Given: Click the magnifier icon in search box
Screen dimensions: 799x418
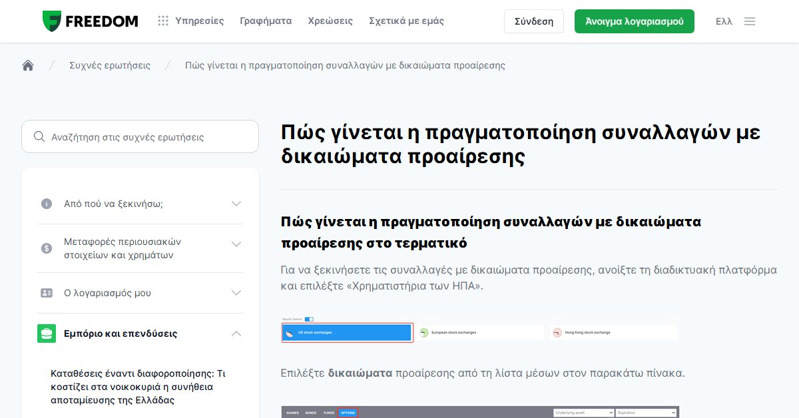Looking at the screenshot, I should pos(39,136).
